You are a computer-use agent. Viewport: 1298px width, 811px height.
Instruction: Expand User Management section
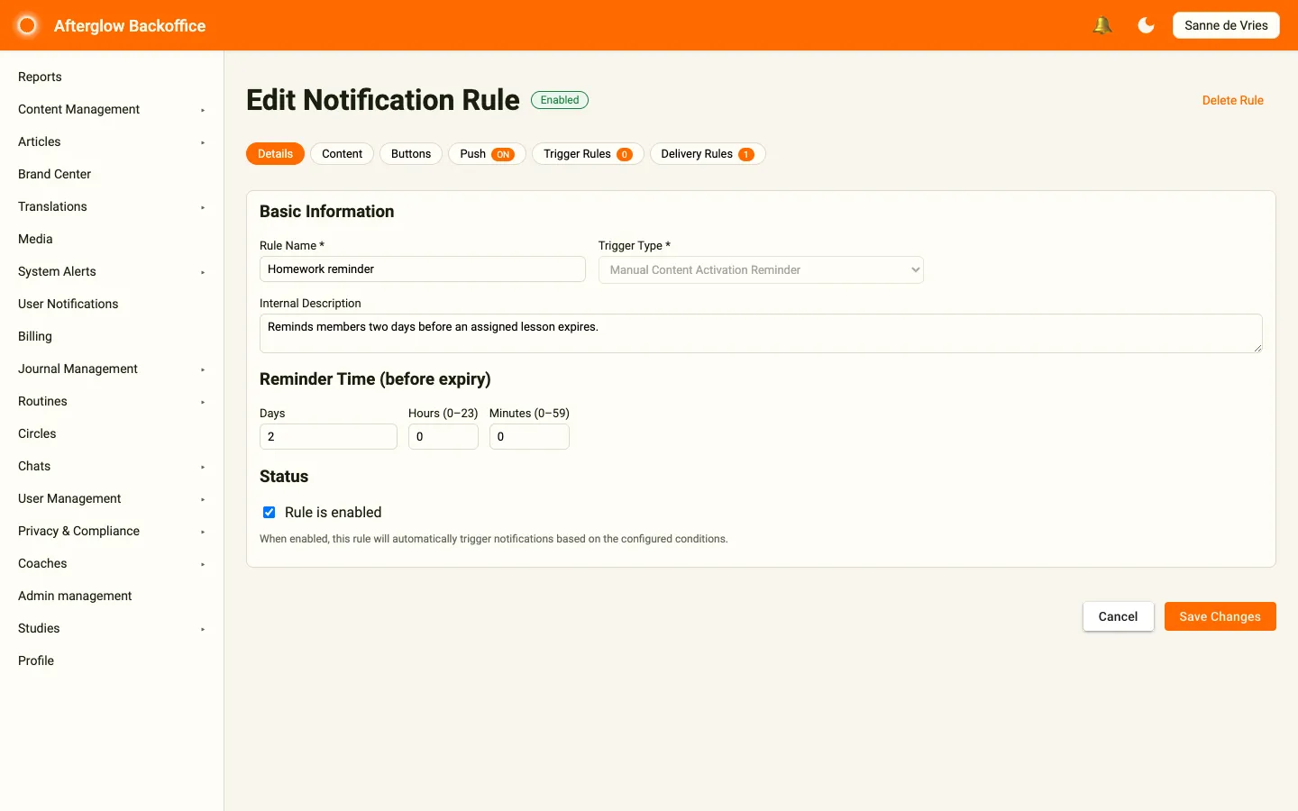[x=112, y=498]
